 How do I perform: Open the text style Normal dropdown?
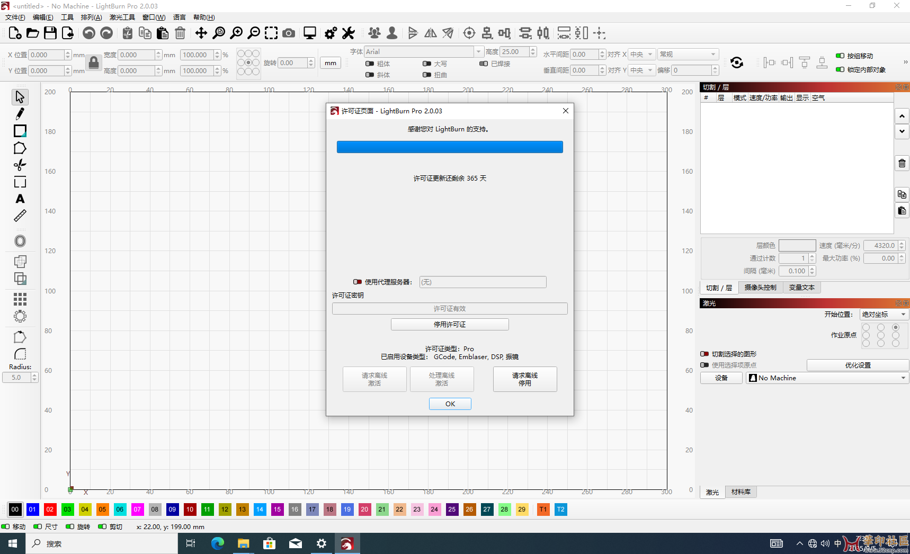tap(688, 55)
